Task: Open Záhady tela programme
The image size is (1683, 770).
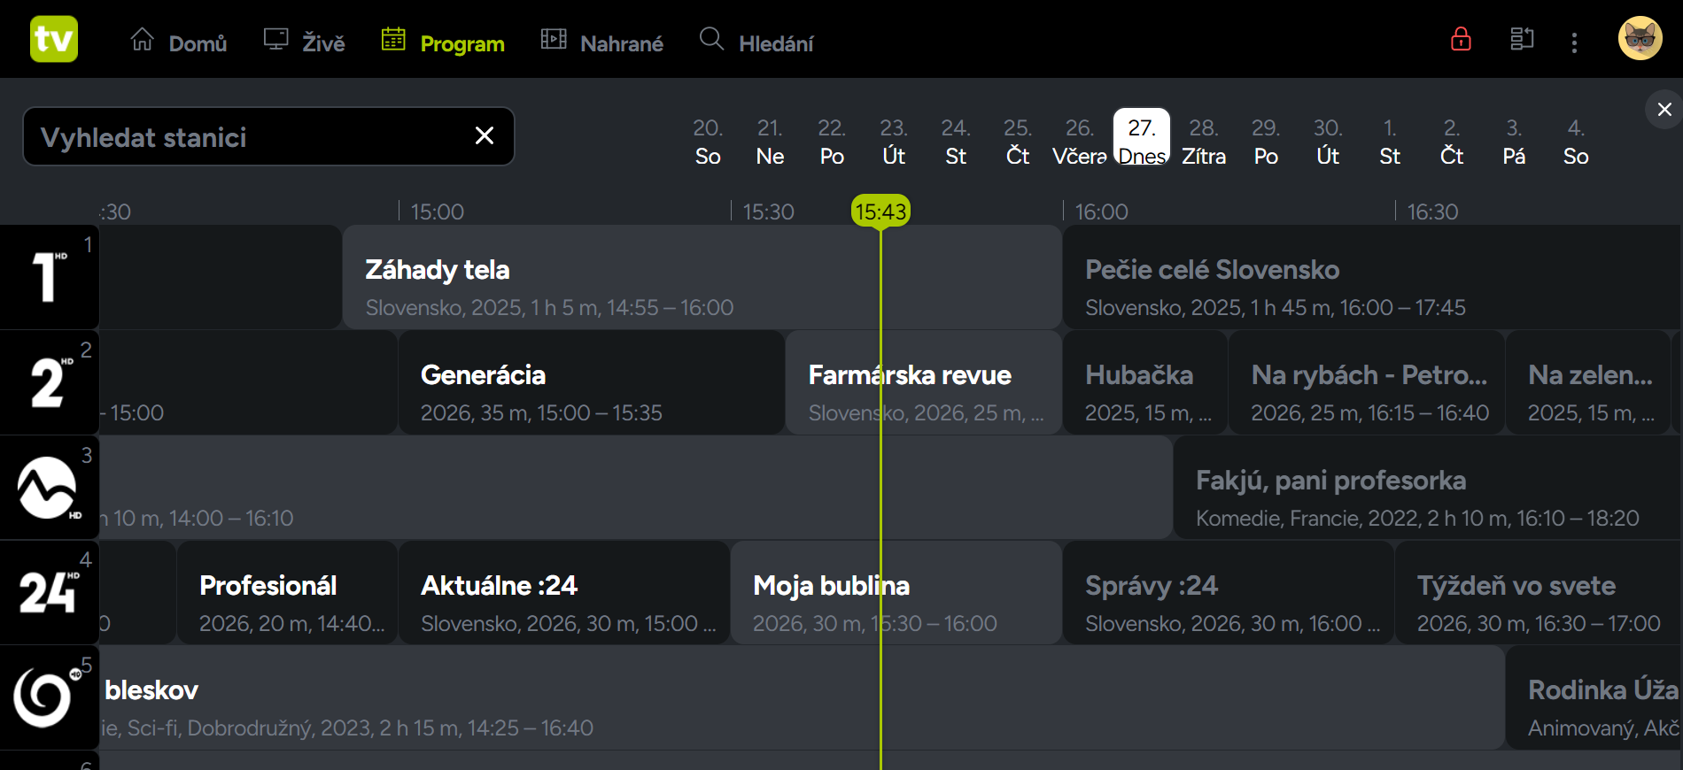Action: point(702,277)
